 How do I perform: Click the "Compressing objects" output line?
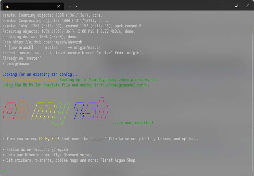pos(55,21)
